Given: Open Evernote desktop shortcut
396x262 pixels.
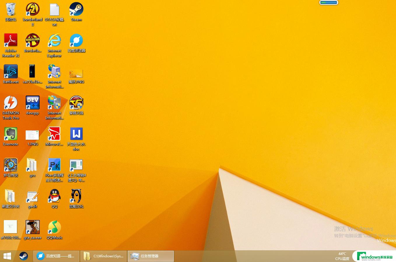Looking at the screenshot, I should click(11, 137).
